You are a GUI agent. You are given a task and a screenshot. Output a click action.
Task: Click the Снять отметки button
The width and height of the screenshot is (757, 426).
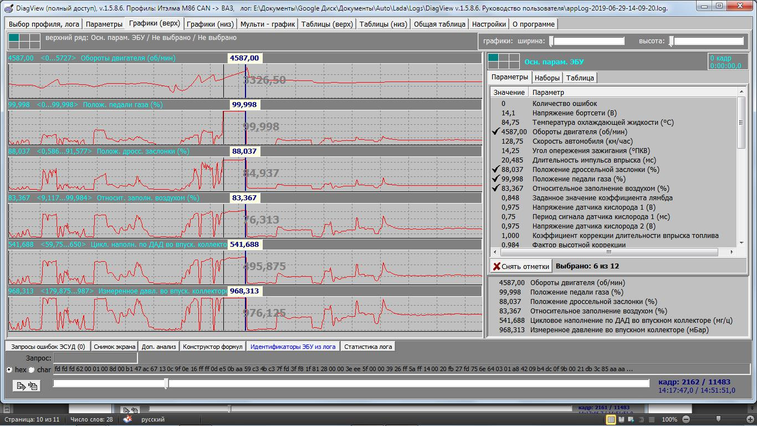pos(521,266)
